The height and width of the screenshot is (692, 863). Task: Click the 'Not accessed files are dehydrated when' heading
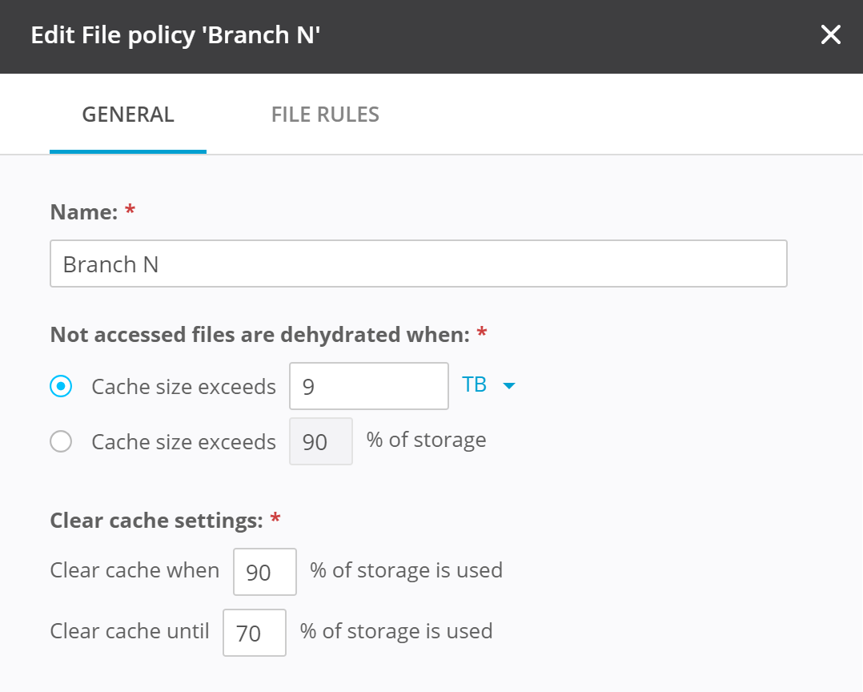[250, 334]
